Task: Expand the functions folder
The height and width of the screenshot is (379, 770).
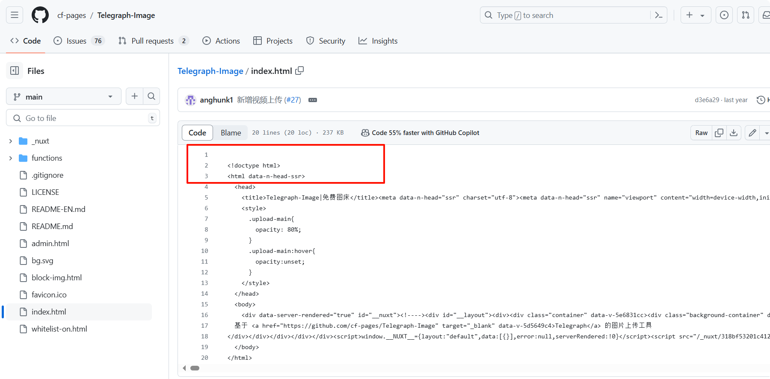Action: [x=11, y=158]
